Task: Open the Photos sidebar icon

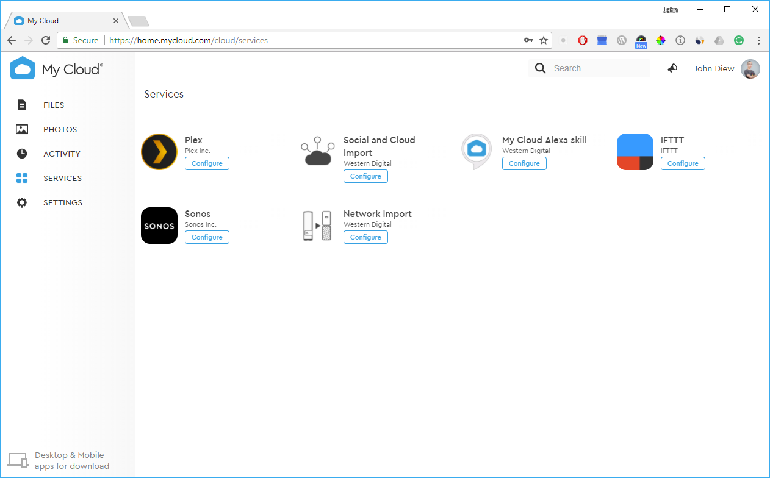Action: pyautogui.click(x=22, y=129)
